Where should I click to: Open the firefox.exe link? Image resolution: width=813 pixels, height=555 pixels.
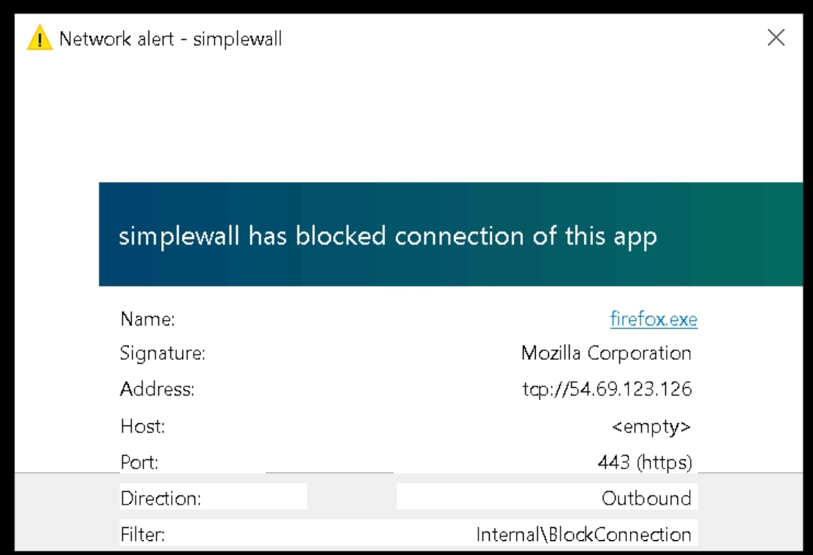(653, 319)
